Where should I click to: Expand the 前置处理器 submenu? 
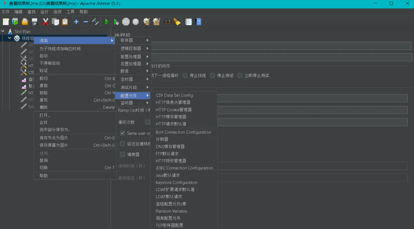(133, 56)
